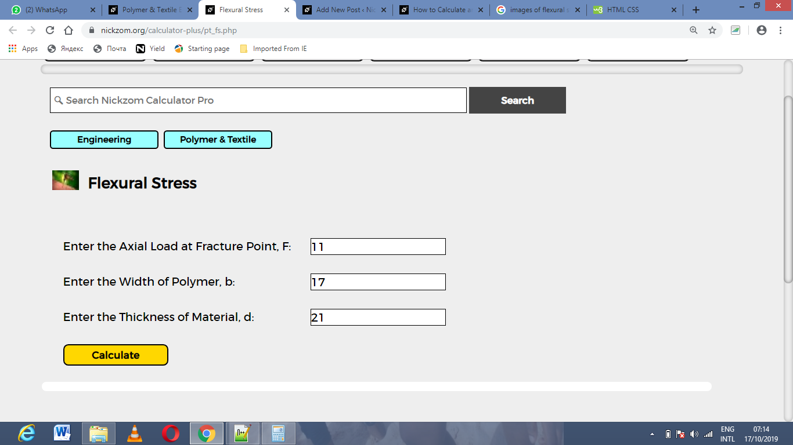Open a new browser tab

(696, 10)
